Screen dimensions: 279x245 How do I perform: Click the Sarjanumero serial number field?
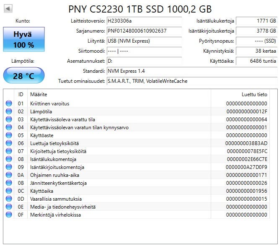tap(143, 31)
